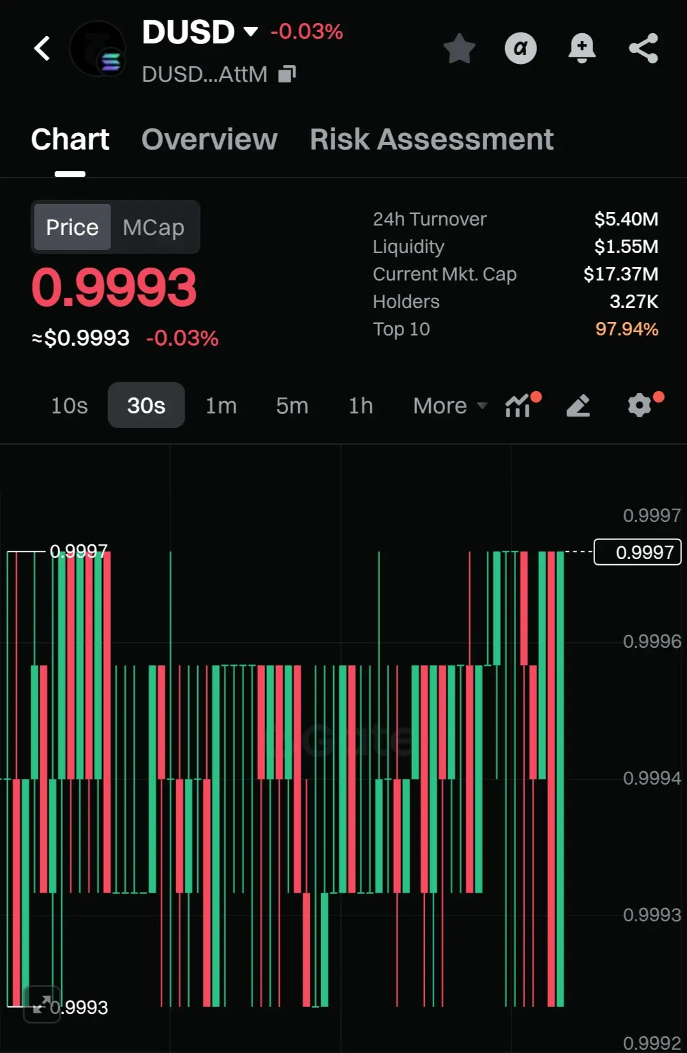Image resolution: width=687 pixels, height=1053 pixels.
Task: Tap the Liquidity $1.55M value
Action: 626,247
